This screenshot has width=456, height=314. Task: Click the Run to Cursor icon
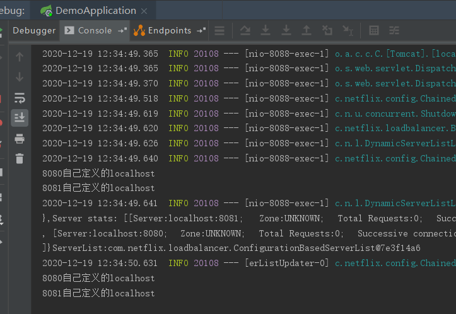[x=348, y=30]
